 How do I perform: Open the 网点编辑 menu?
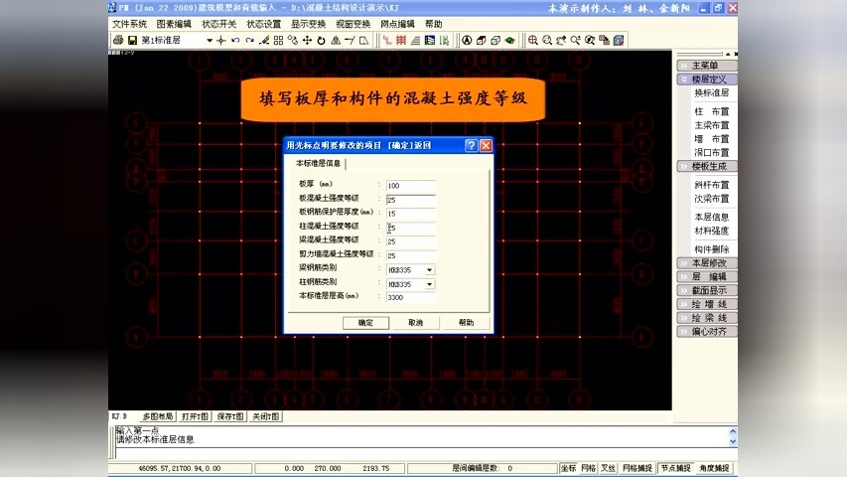[x=397, y=24]
